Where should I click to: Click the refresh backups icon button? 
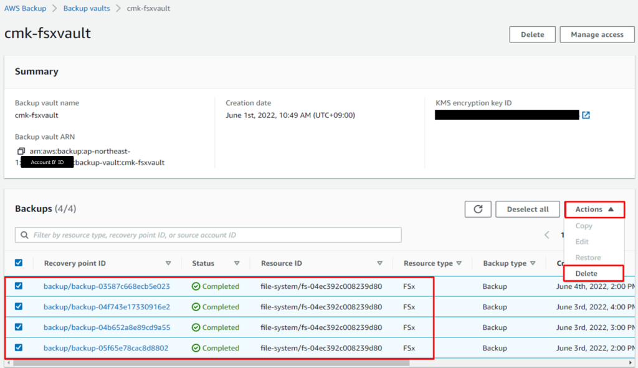tap(478, 209)
